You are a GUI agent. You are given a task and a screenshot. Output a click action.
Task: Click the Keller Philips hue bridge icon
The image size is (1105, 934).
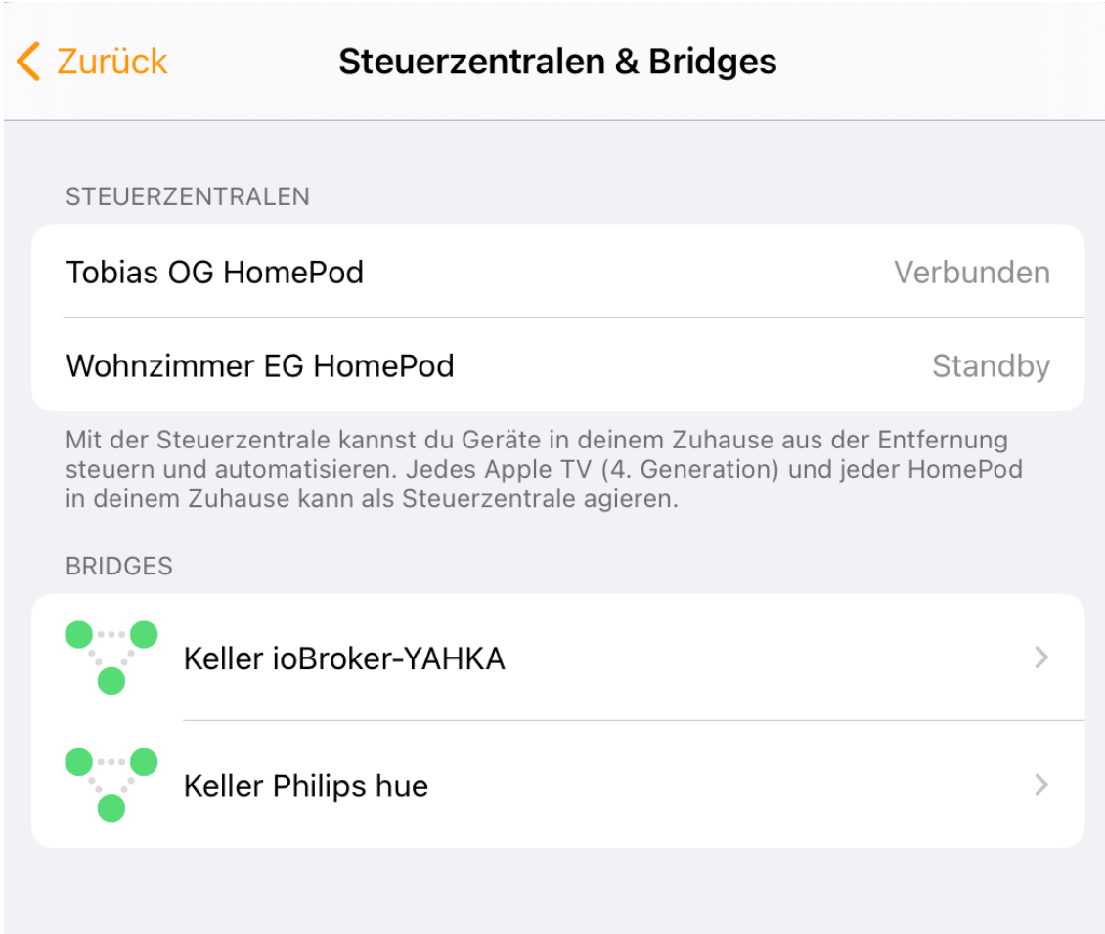pos(111,785)
